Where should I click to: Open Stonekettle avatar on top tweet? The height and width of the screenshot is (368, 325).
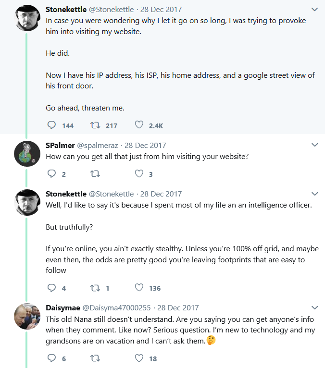[27, 18]
